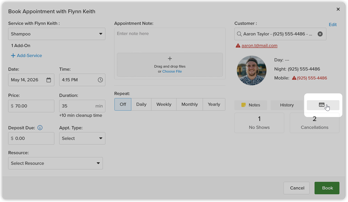Open the History tab
This screenshot has height=202, width=348.
click(287, 105)
